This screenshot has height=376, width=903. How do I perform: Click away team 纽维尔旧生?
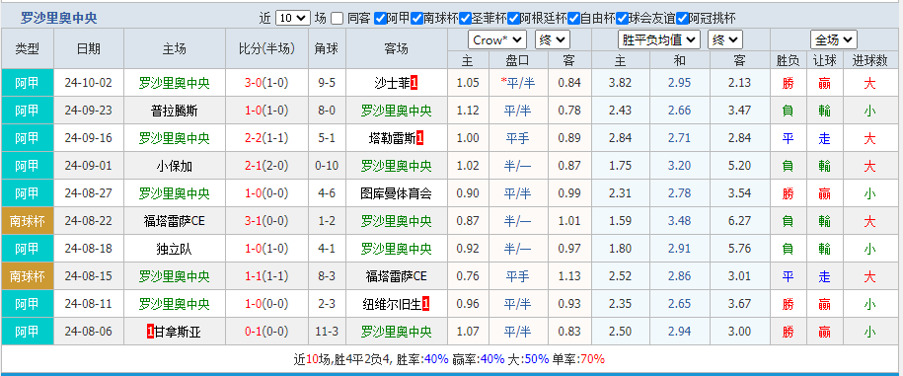[391, 304]
